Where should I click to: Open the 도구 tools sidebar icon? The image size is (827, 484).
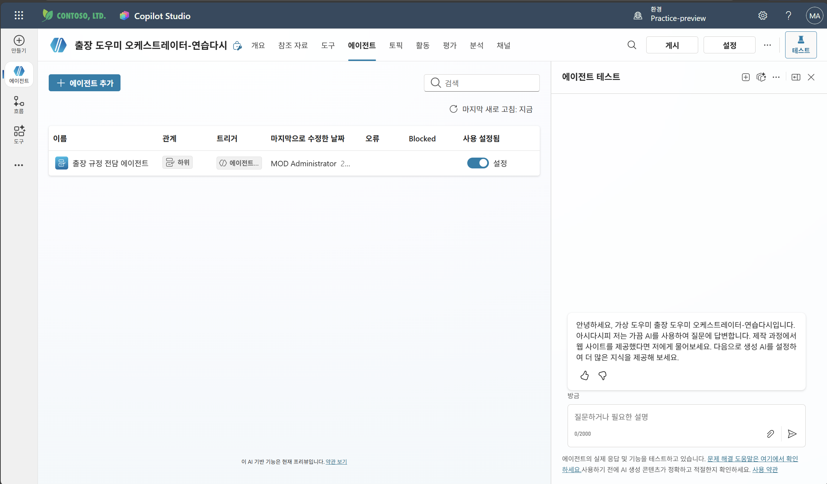coord(19,135)
